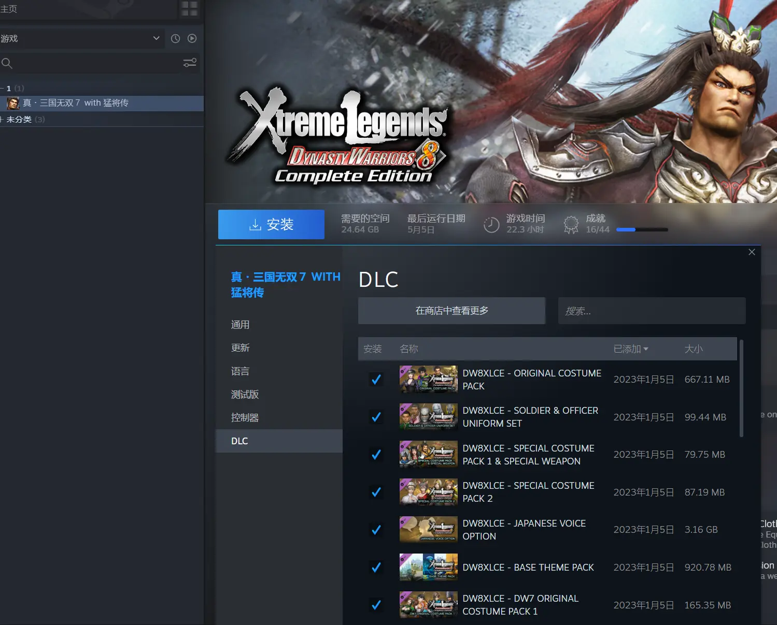Uncheck ORIGINAL COSTUME PACK install checkbox
This screenshot has height=625, width=777.
pyautogui.click(x=376, y=380)
